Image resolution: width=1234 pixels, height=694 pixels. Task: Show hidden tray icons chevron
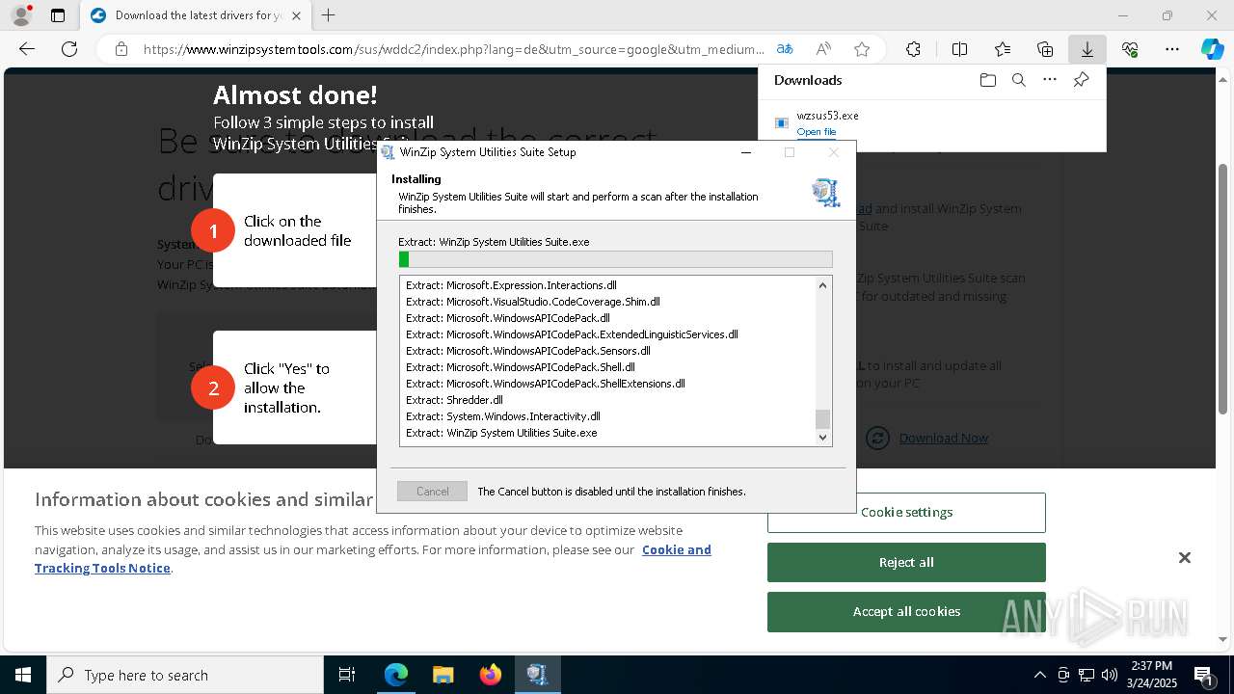tap(1039, 675)
